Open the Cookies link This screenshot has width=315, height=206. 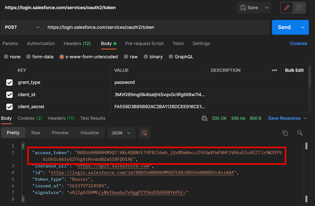tap(298, 43)
